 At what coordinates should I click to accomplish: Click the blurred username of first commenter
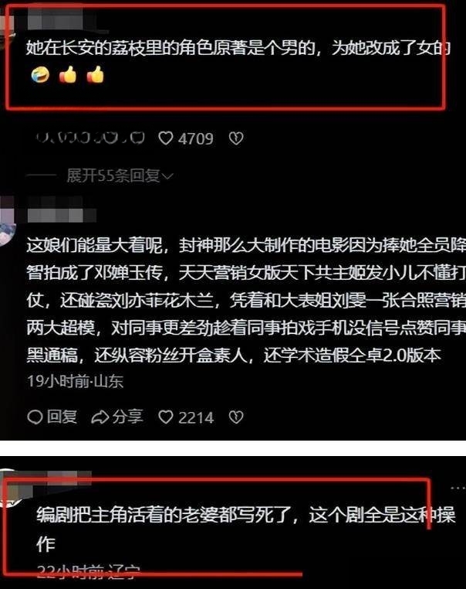tap(56, 19)
